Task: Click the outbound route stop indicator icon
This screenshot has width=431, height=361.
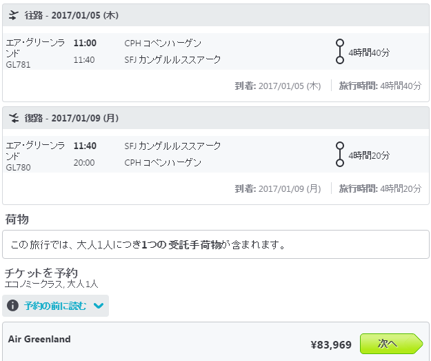Action: 340,52
